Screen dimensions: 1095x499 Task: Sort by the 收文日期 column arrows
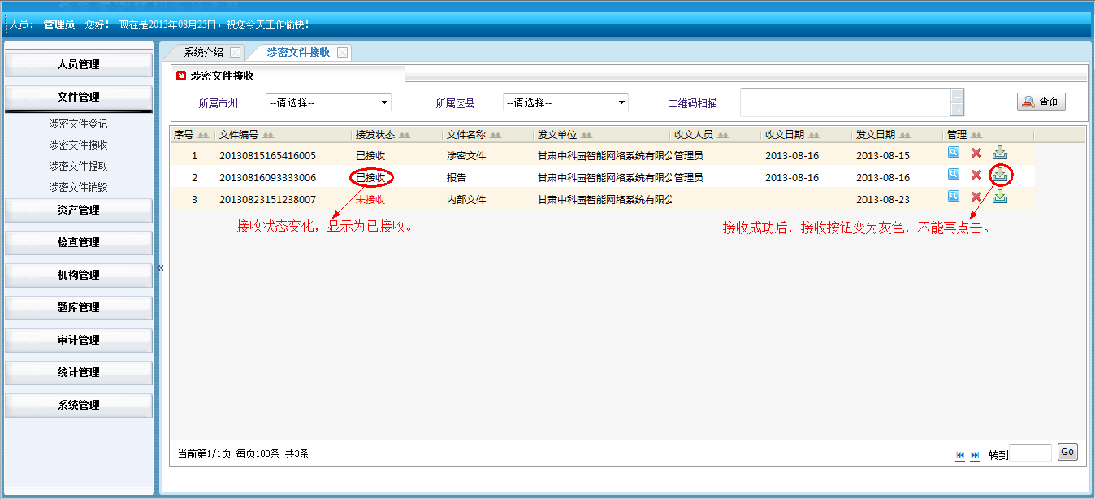(x=814, y=136)
